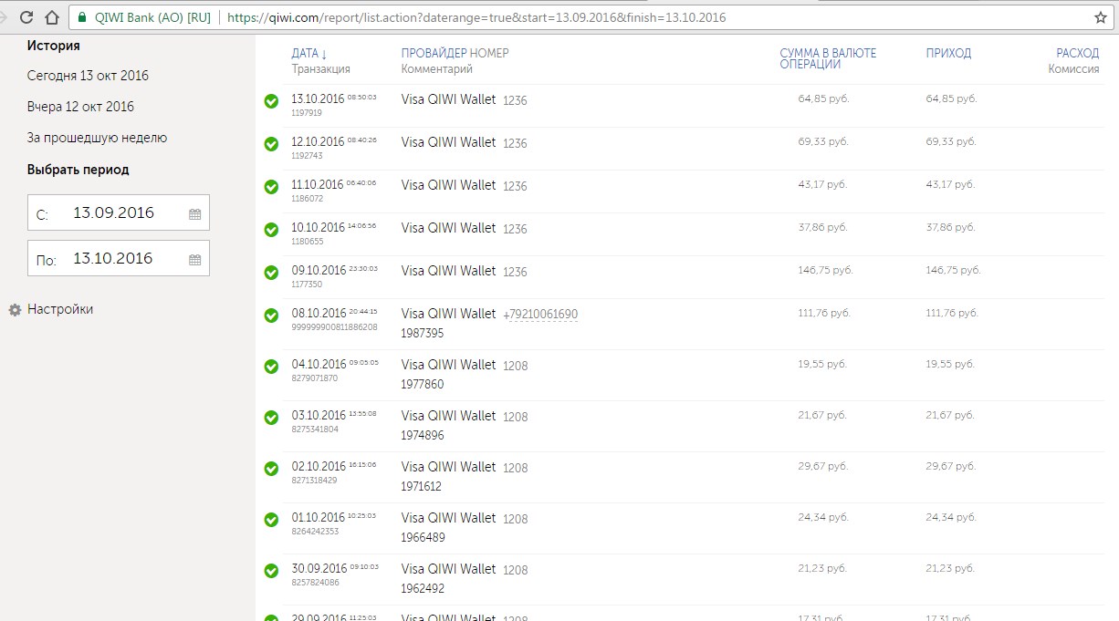Bookmark this page with the star icon

click(1100, 17)
